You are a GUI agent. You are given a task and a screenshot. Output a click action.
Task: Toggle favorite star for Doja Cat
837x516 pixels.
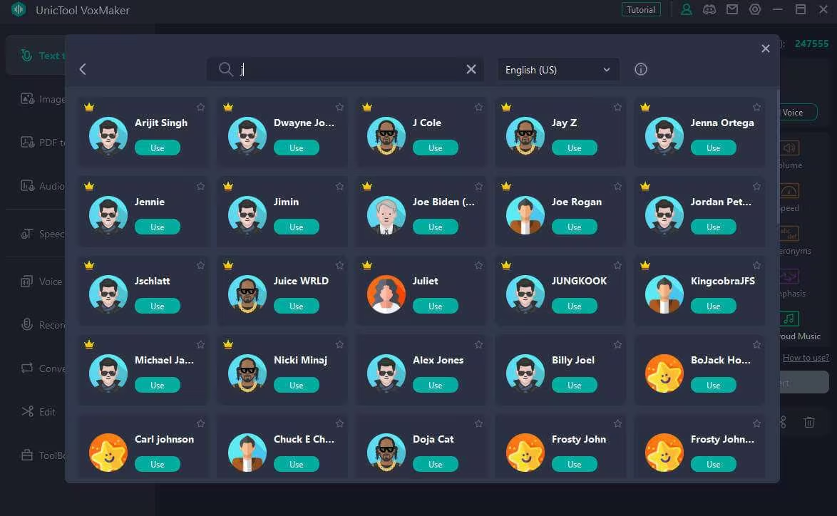click(479, 423)
